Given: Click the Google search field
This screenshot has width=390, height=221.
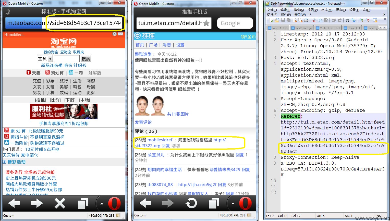Looking at the screenshot, I should tap(235, 23).
